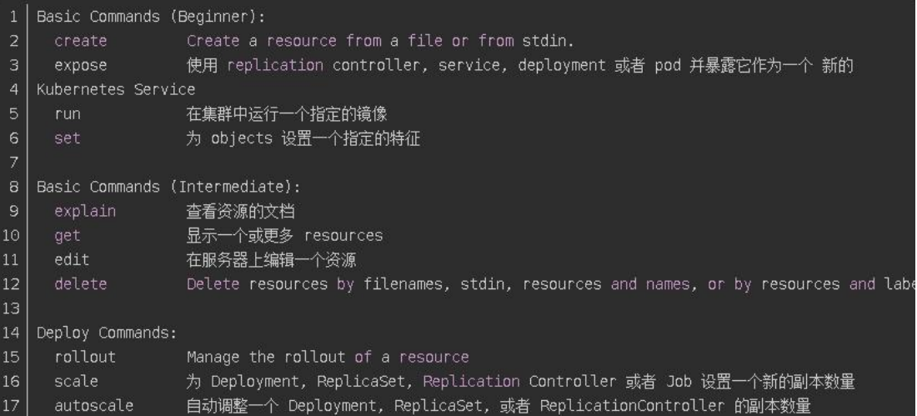Click the 'scale' command on line 16
917x416 pixels.
[x=76, y=382]
